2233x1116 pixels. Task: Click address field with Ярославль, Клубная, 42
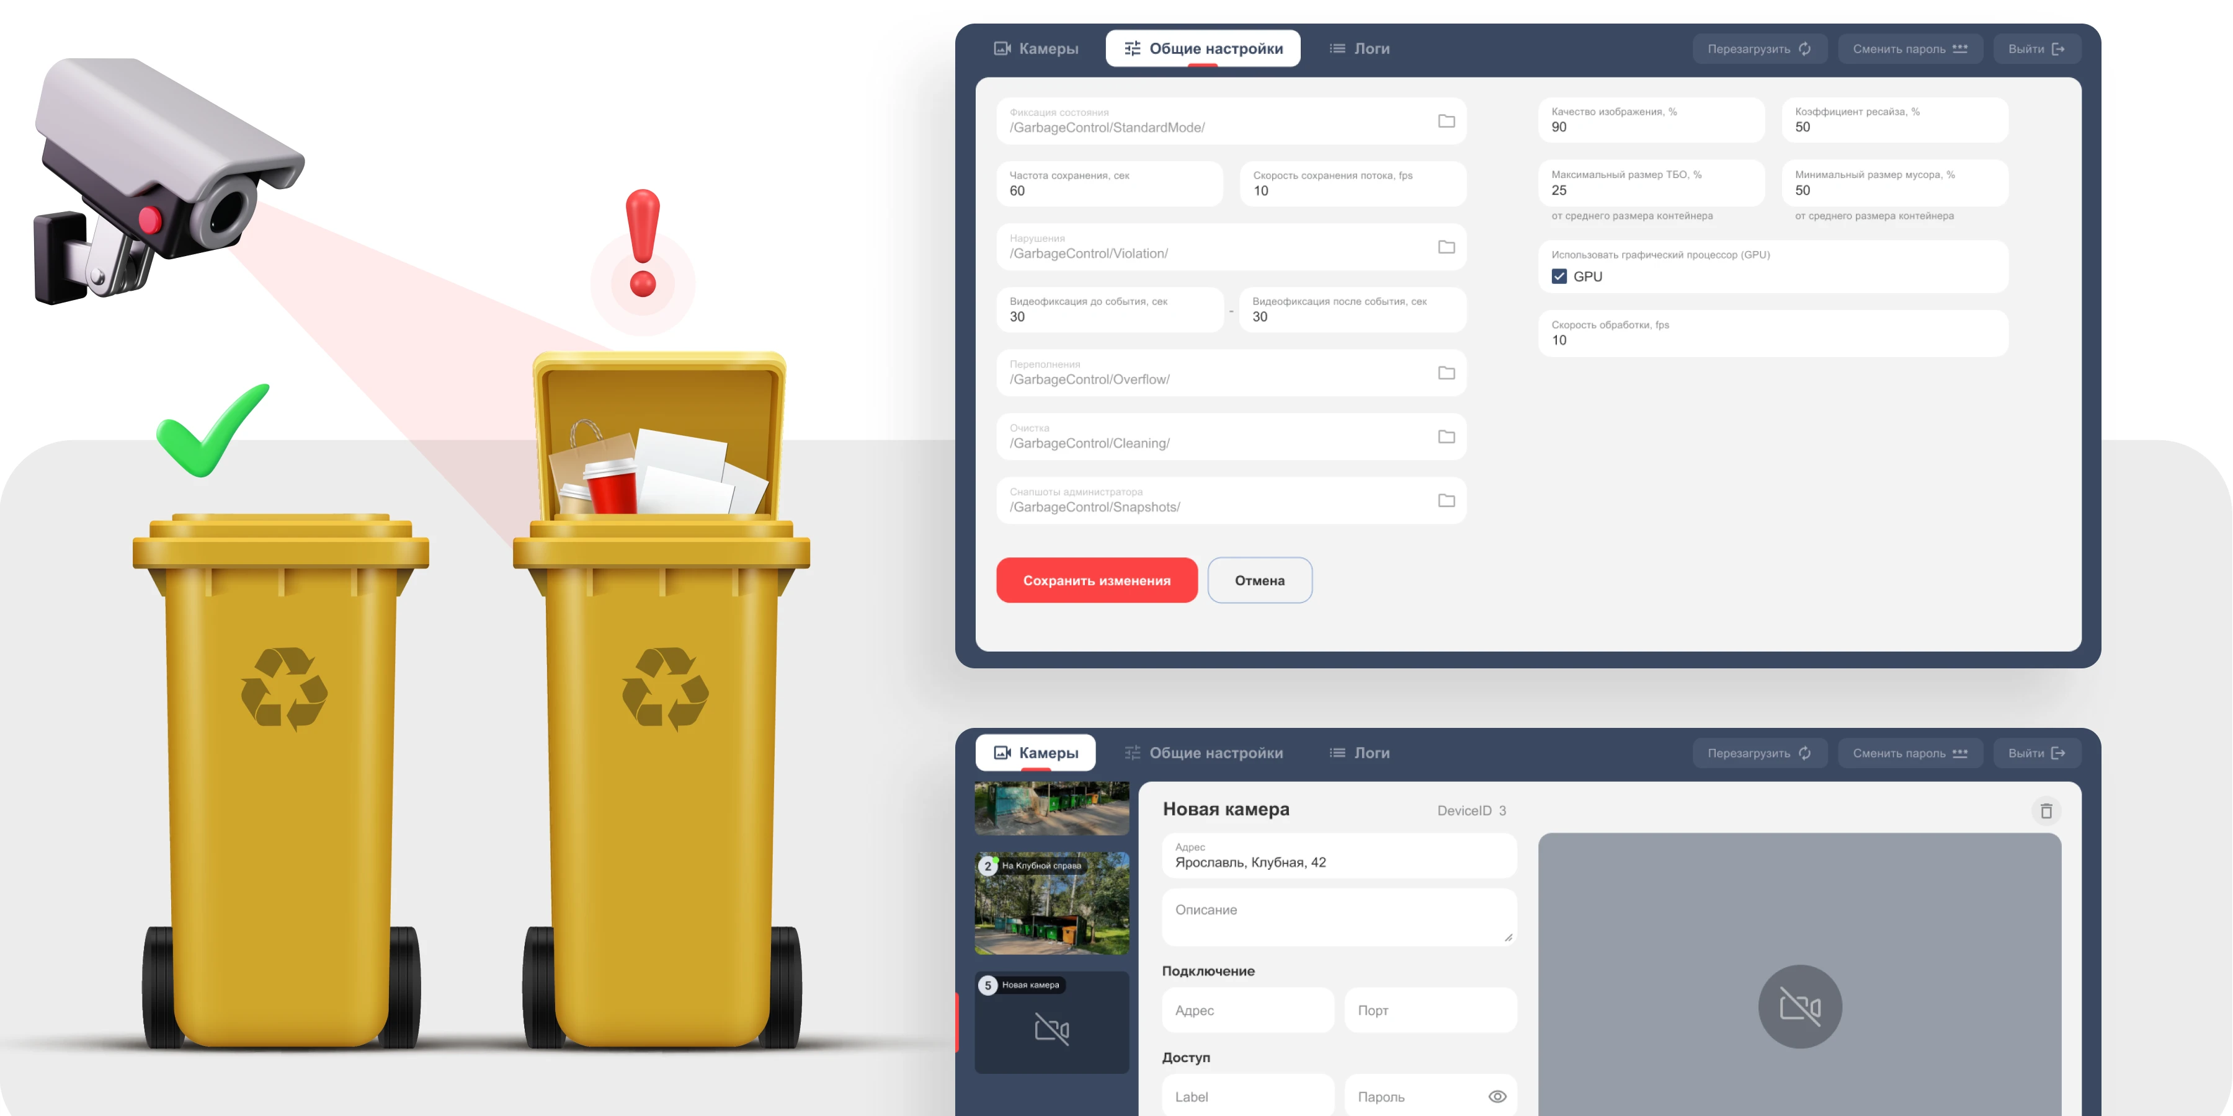1339,855
